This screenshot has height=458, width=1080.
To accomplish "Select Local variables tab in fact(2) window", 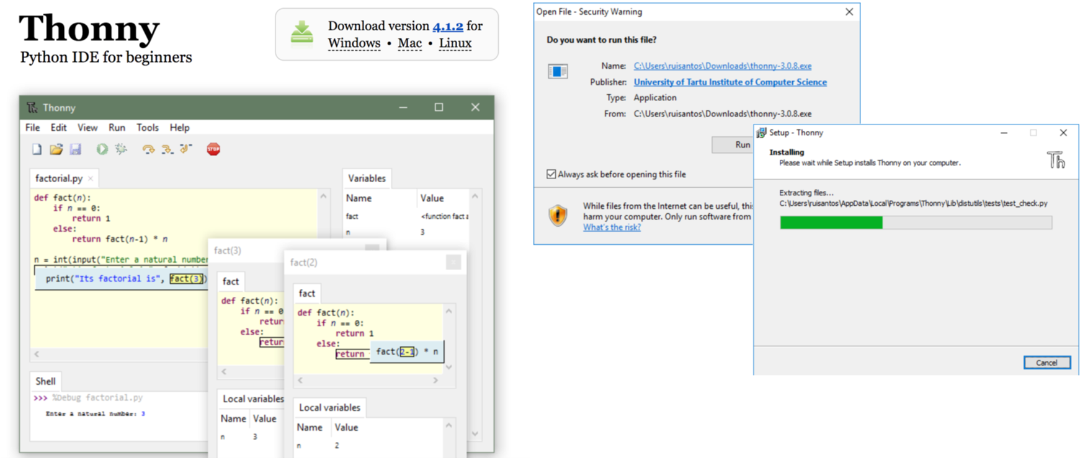I will click(329, 407).
